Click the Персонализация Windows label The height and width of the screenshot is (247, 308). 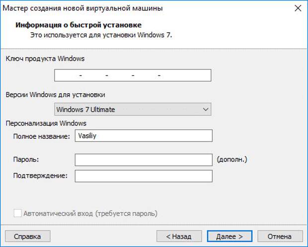pos(46,123)
